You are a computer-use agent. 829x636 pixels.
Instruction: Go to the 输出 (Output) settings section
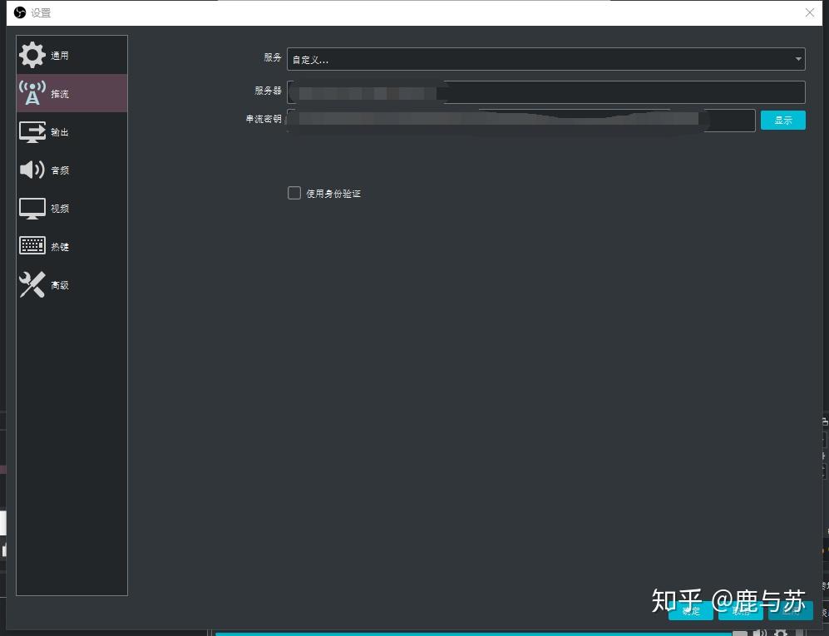tap(72, 131)
